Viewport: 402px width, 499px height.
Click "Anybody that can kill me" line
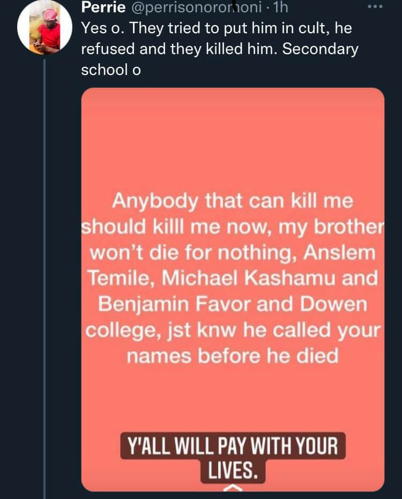coord(233,201)
